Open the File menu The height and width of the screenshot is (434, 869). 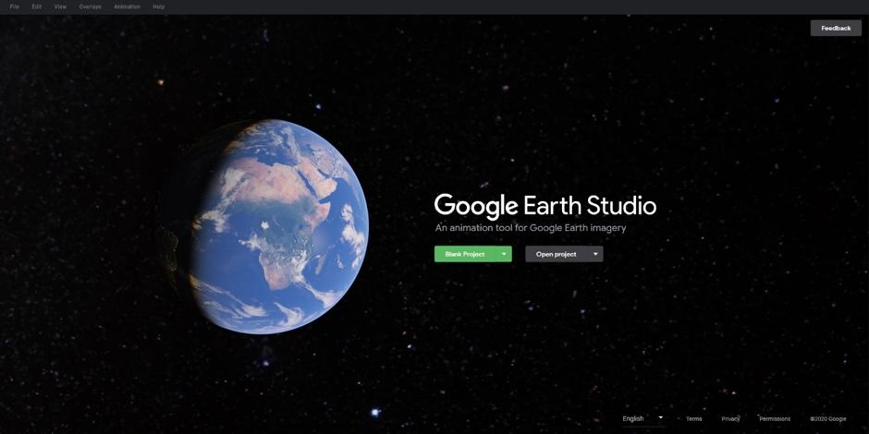coord(14,6)
